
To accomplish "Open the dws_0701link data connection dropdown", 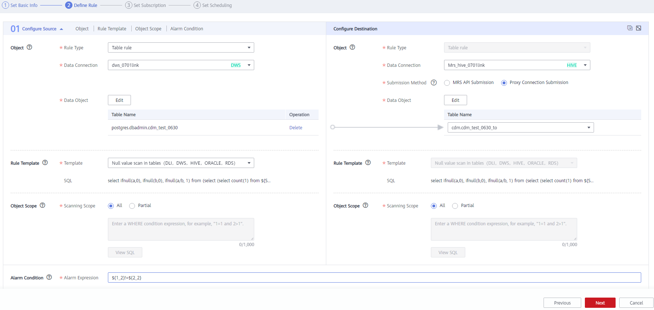I will pyautogui.click(x=181, y=65).
